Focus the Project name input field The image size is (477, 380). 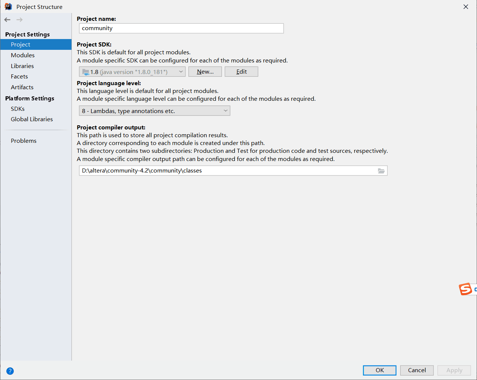click(x=181, y=28)
